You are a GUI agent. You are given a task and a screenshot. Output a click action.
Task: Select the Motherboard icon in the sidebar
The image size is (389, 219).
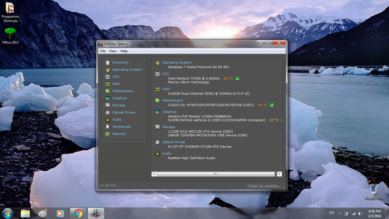(107, 91)
